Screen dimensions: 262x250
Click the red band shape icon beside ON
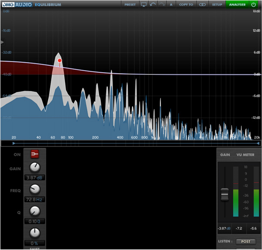point(34,153)
